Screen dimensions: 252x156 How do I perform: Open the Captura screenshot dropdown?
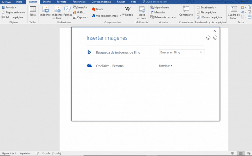pyautogui.click(x=81, y=17)
